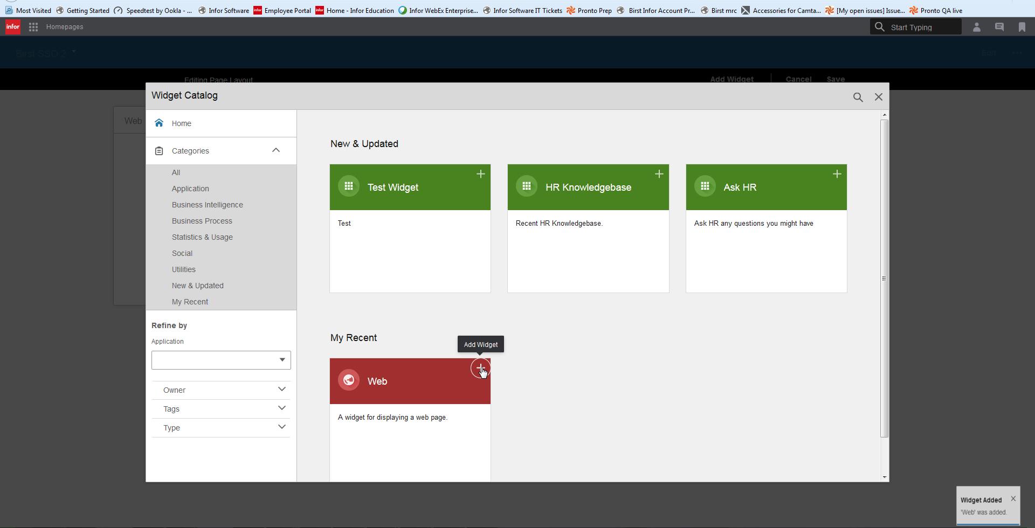
Task: Add the Test Widget using its plus icon
Action: click(480, 174)
